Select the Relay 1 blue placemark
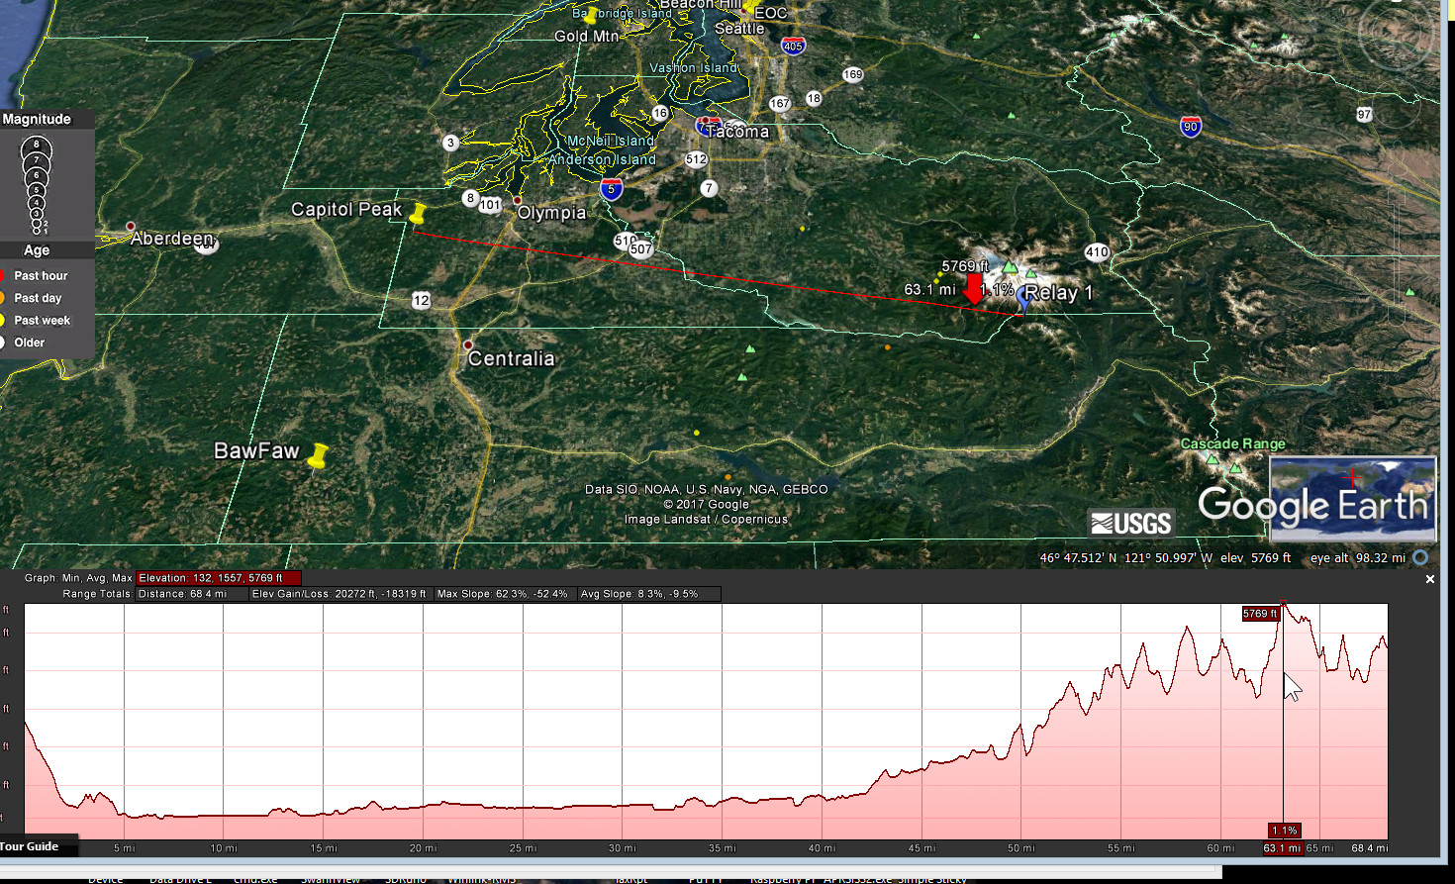The image size is (1455, 884). 1022,298
